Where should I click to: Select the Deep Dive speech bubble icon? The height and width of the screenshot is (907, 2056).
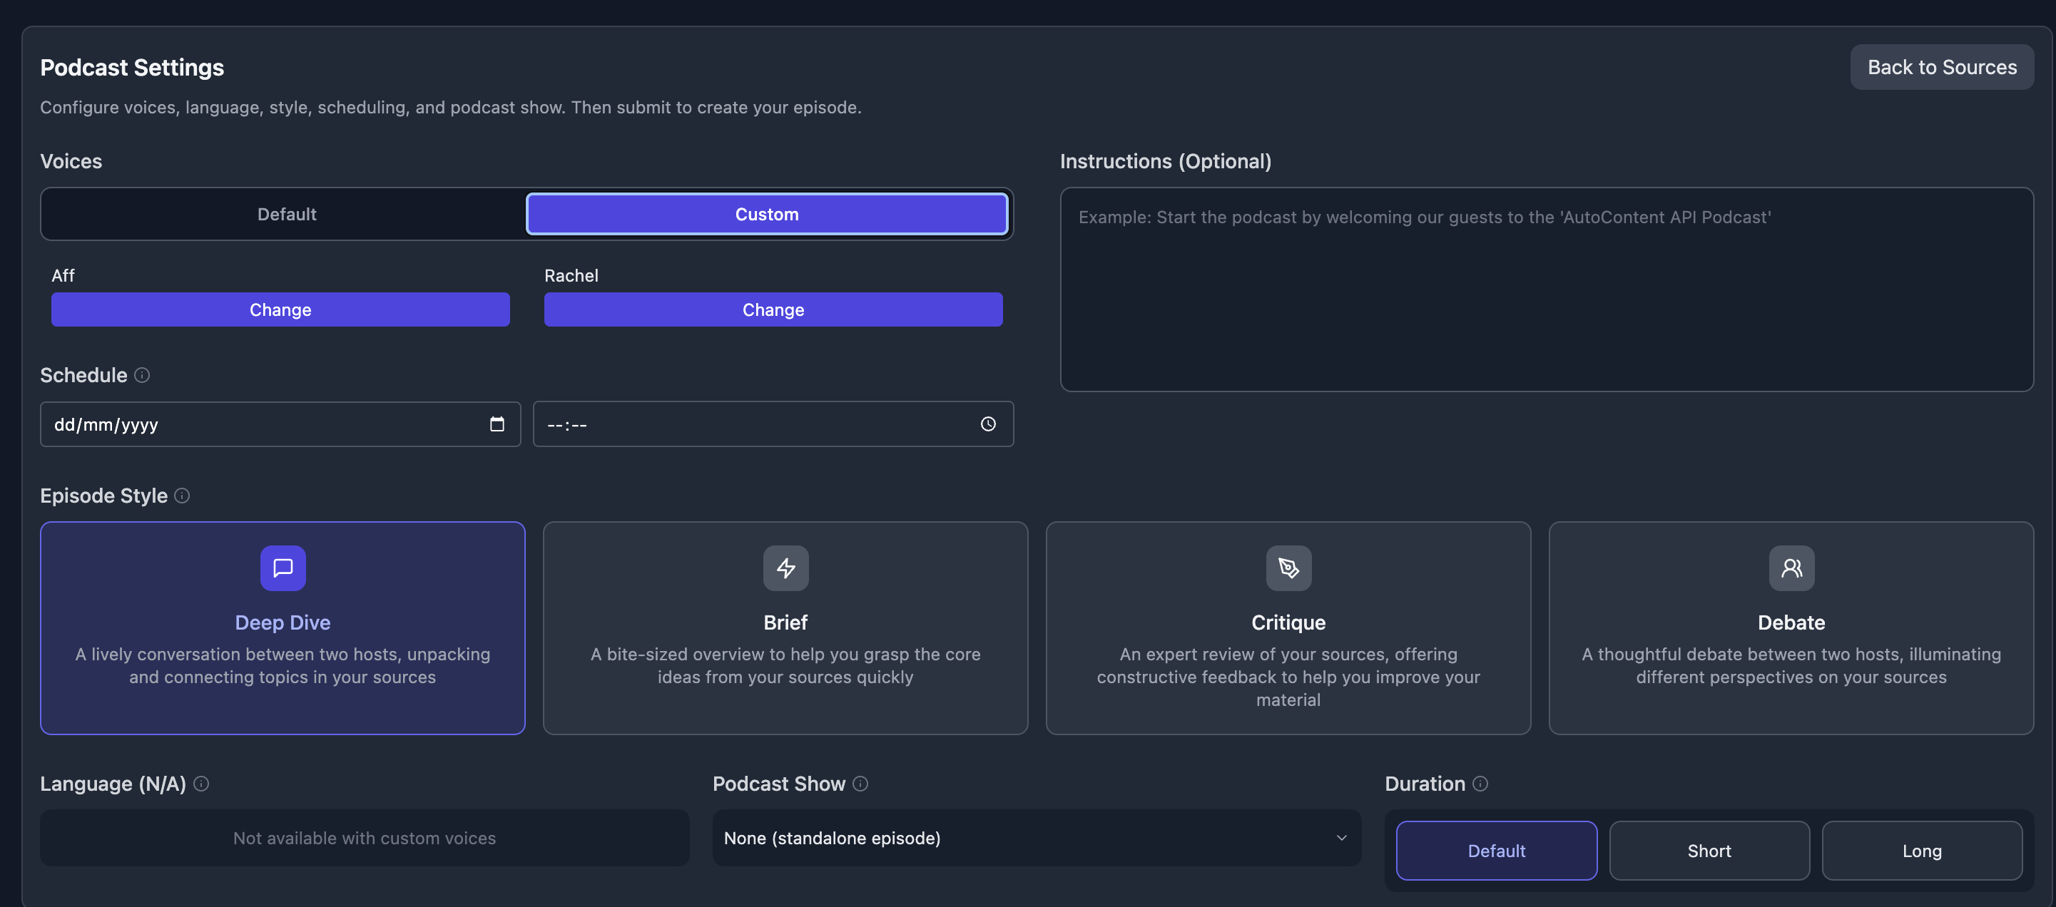pos(283,568)
